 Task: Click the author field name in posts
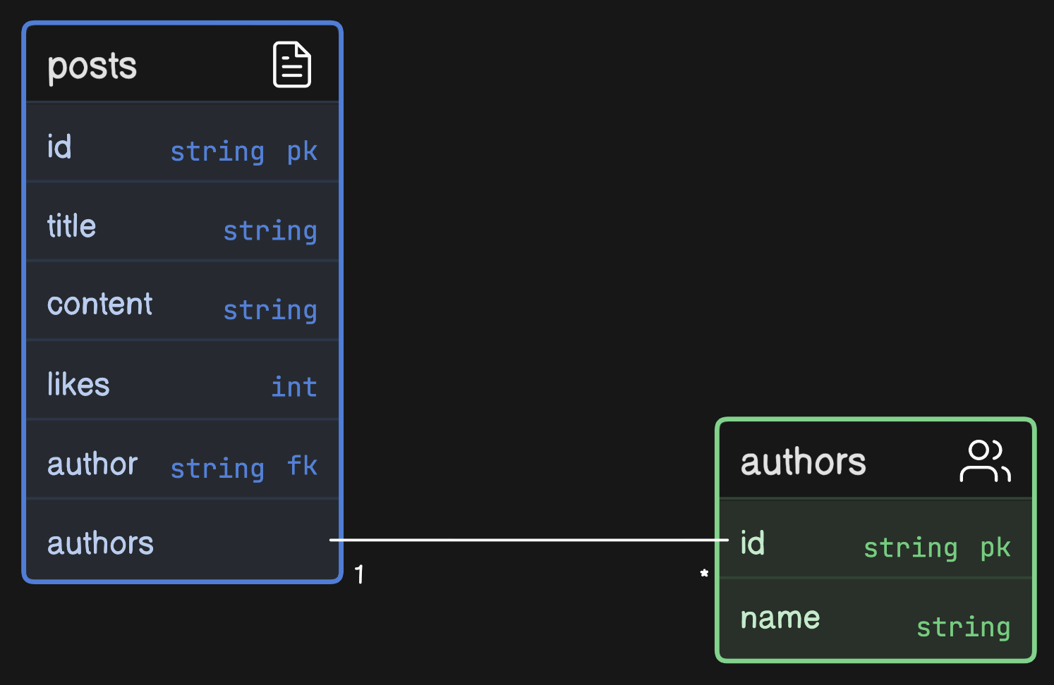[x=92, y=464]
